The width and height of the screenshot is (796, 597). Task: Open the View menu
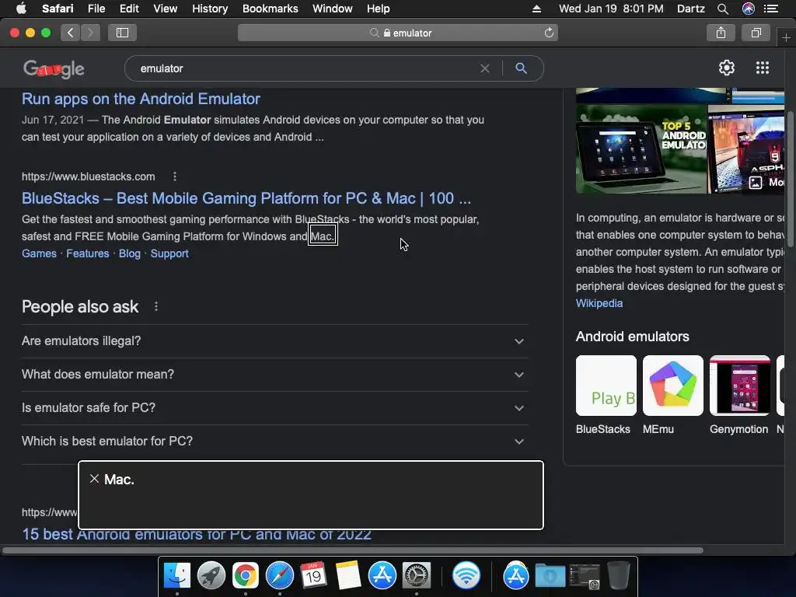165,9
